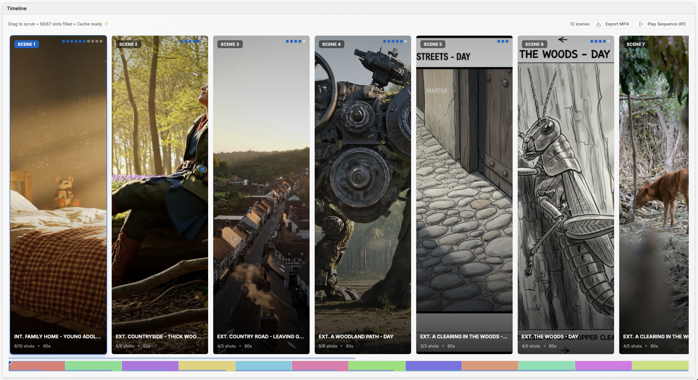Click the "Timeline" panel heading
The image size is (698, 380).
[17, 8]
